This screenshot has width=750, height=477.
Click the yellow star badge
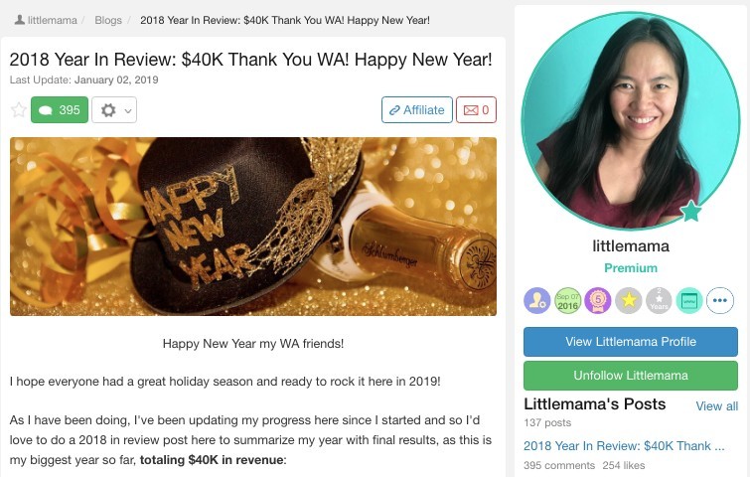pyautogui.click(x=629, y=300)
